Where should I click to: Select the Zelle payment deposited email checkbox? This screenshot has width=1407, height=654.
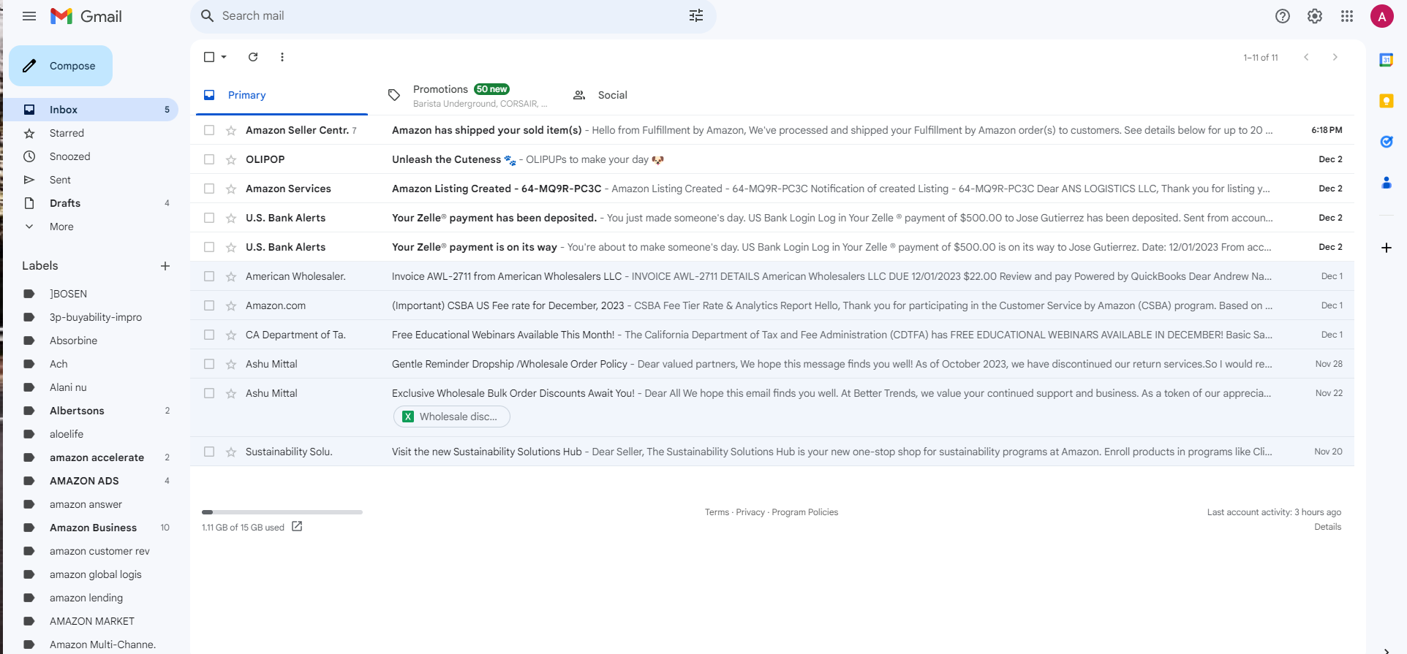[209, 218]
